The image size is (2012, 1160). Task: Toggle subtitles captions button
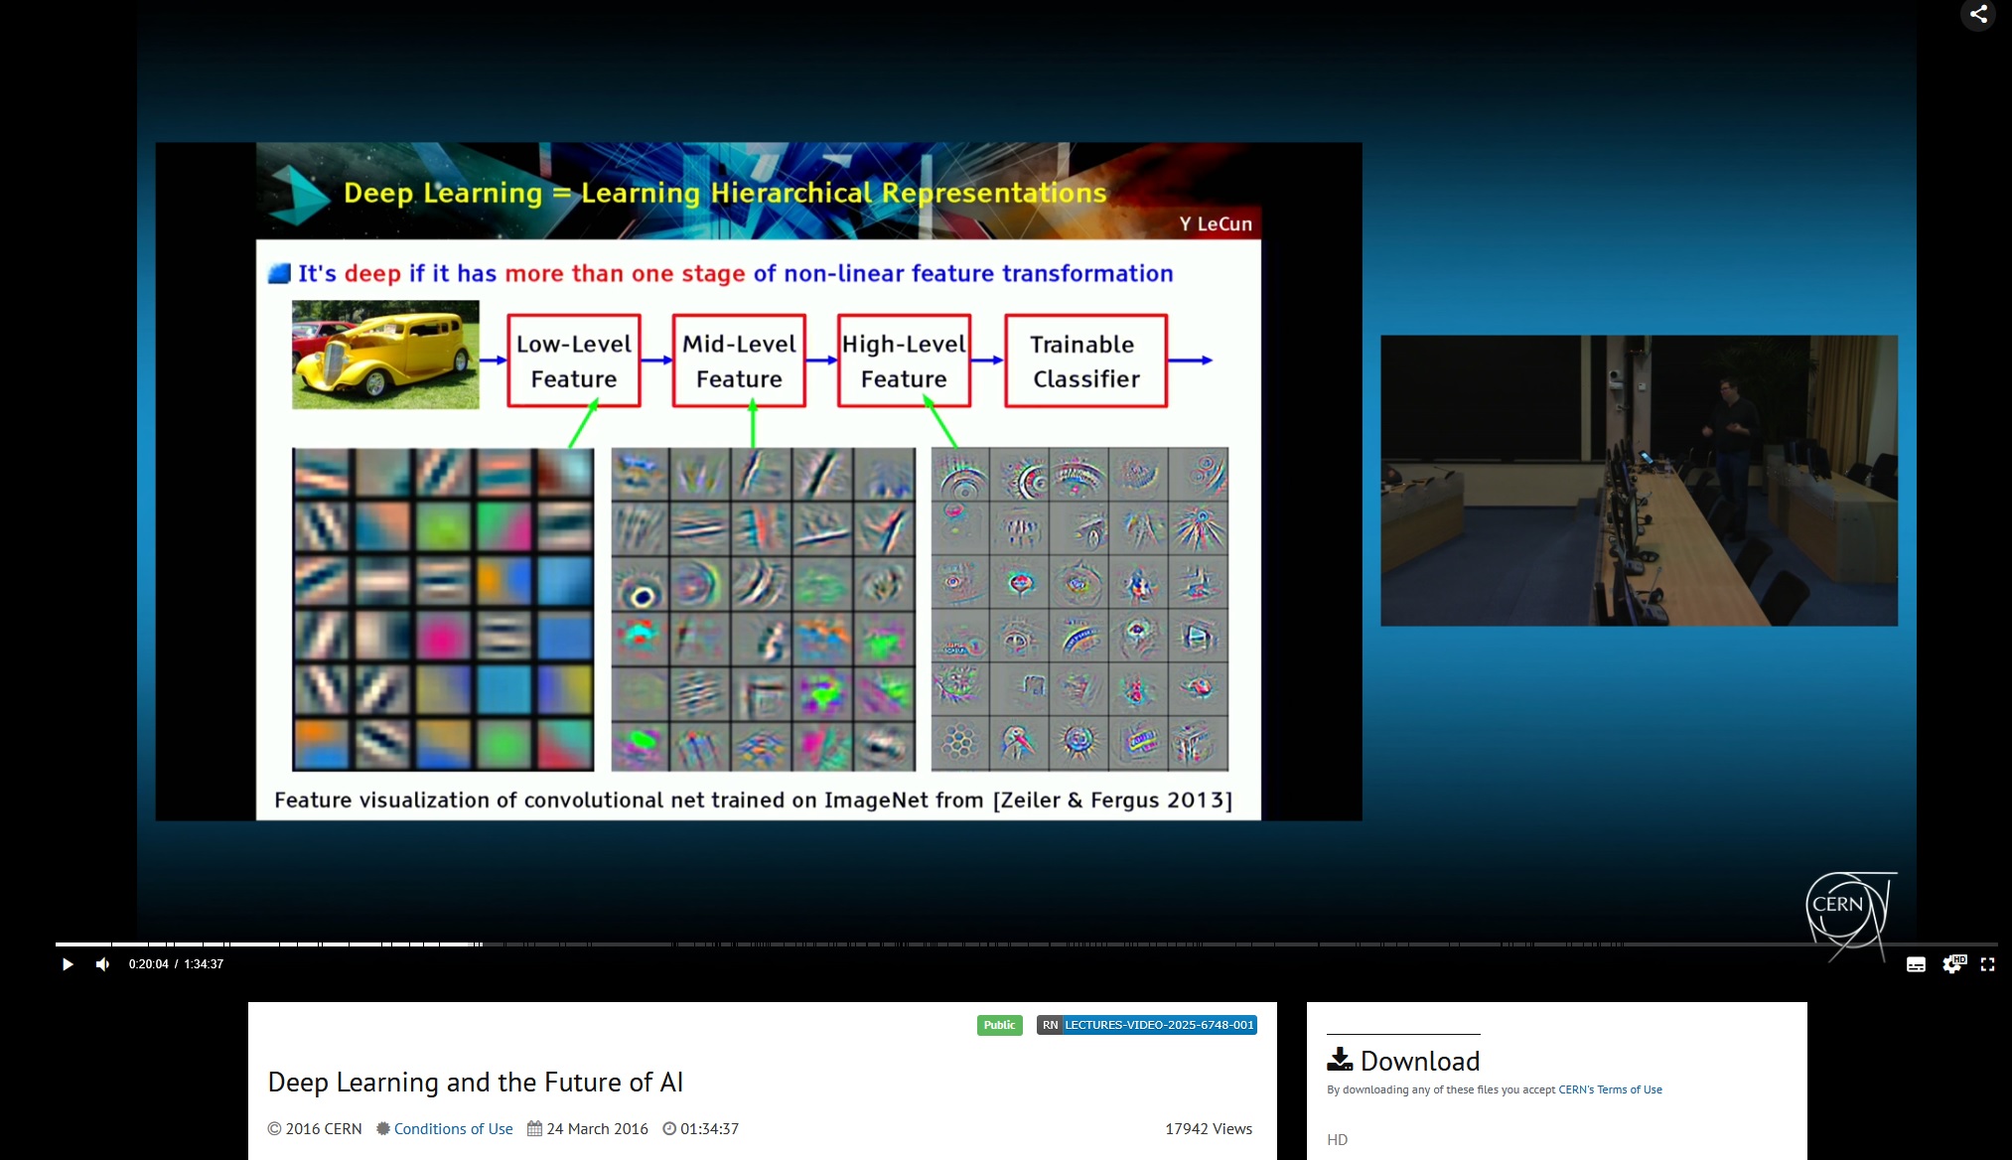(x=1916, y=964)
